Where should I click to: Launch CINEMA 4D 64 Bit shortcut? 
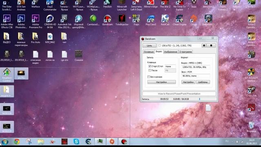click(x=50, y=21)
